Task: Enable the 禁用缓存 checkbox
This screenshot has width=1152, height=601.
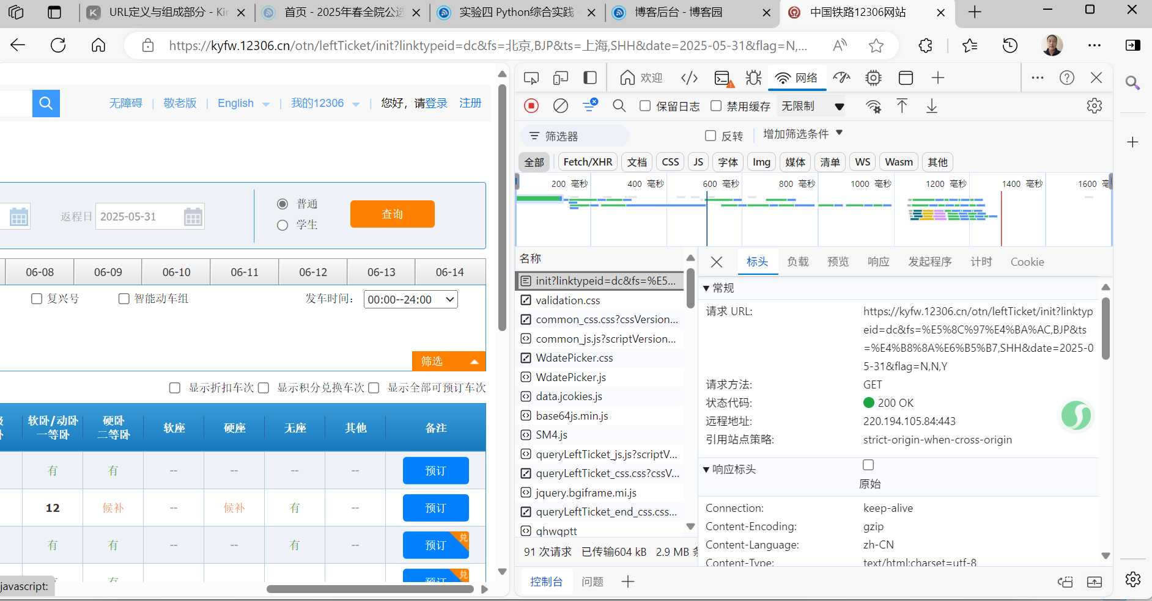Action: tap(716, 106)
